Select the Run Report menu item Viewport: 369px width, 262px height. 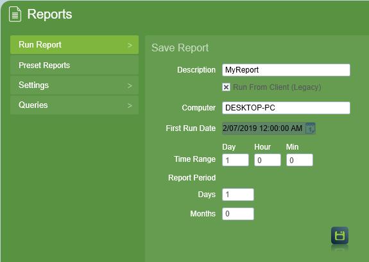click(x=74, y=45)
